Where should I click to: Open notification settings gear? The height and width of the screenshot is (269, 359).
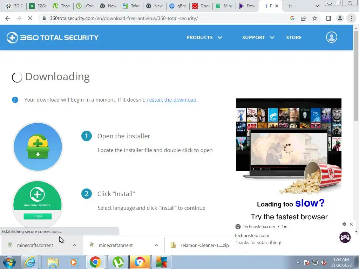pos(344,224)
